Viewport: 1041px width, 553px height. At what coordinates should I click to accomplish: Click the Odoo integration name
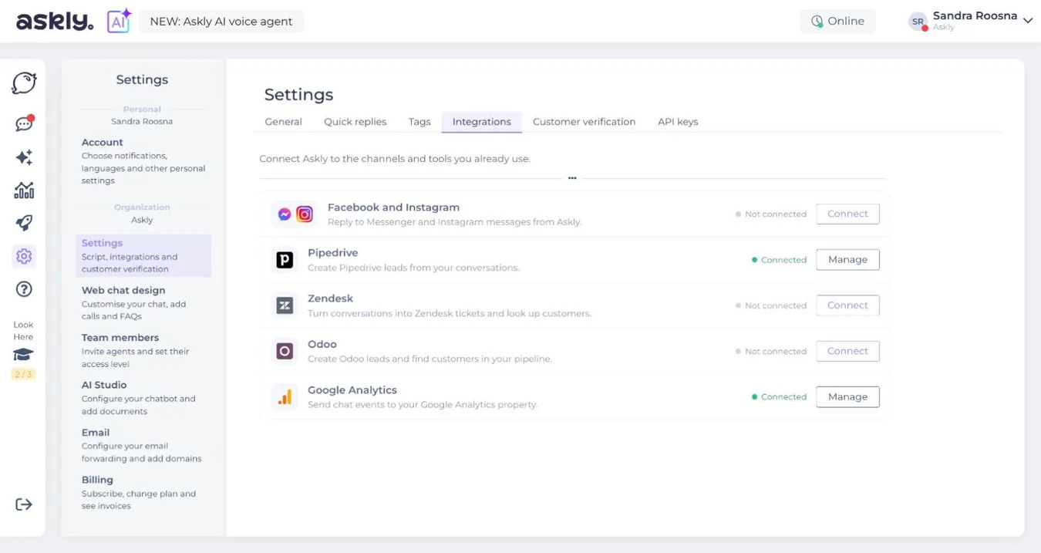322,344
